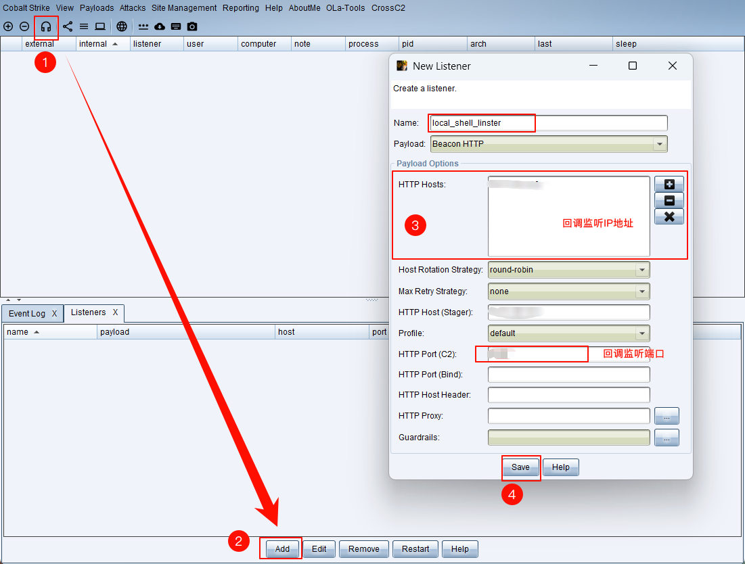This screenshot has height=564, width=745.
Task: Open downloads cloud icon
Action: (x=160, y=26)
